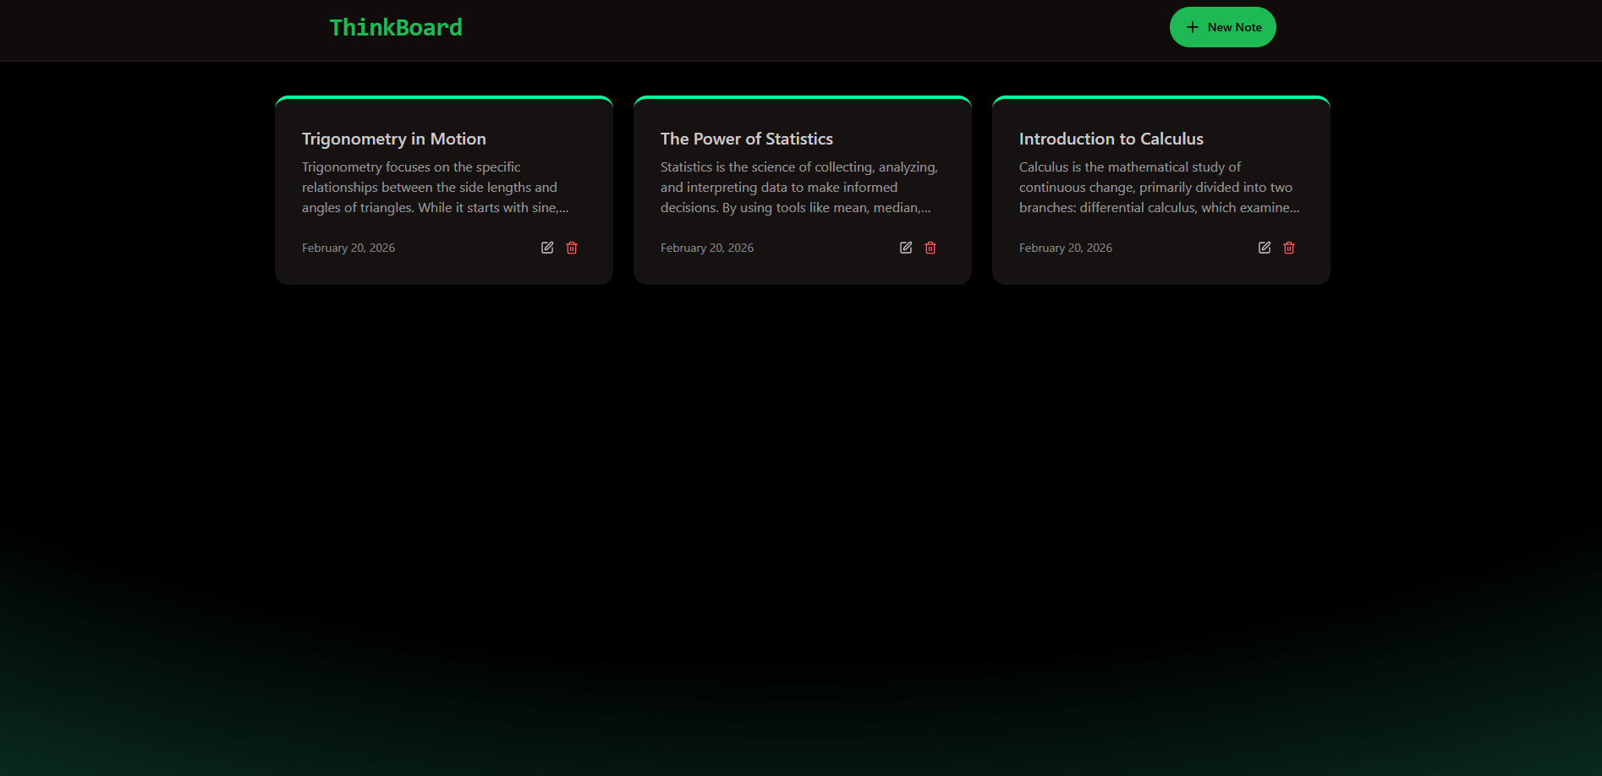
Task: Click the date on the Trigonometry card
Action: [x=348, y=248]
